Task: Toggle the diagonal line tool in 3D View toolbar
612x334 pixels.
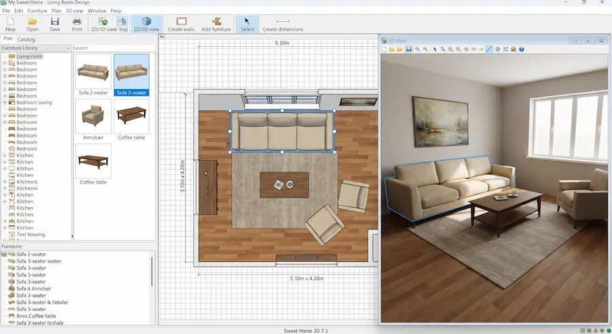Action: [x=489, y=50]
